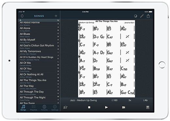Open the practice graduation cap icon
Screen dimensions: 170x121
point(65,107)
